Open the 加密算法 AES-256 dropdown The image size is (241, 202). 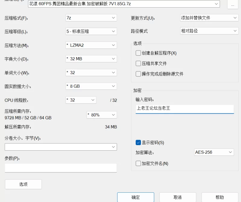pos(214,152)
